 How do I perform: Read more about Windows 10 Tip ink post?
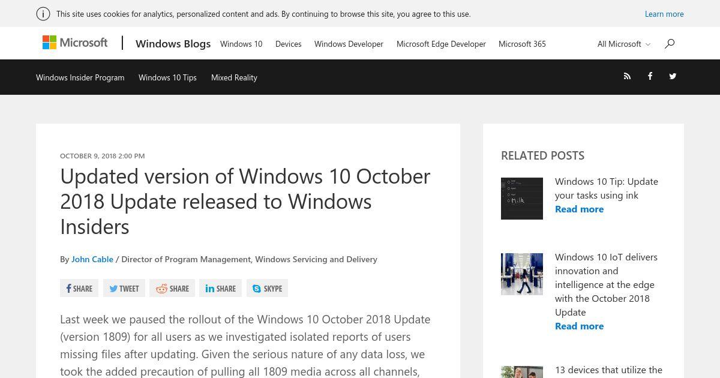(x=579, y=209)
